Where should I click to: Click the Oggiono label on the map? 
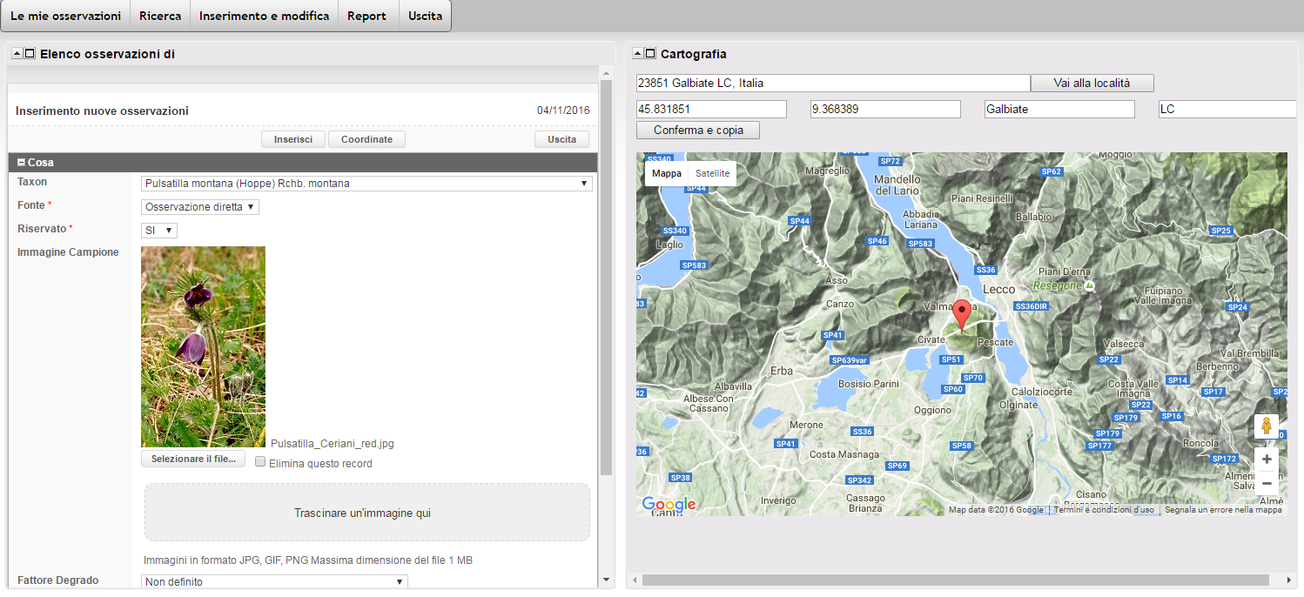click(x=932, y=410)
